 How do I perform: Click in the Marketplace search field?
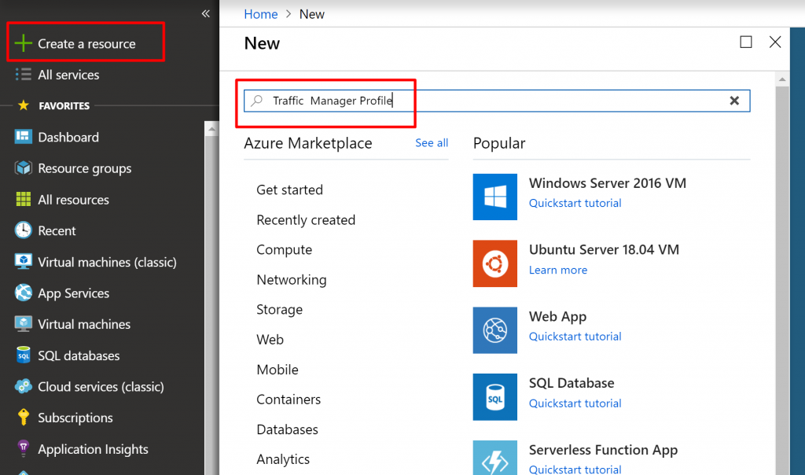tap(497, 101)
